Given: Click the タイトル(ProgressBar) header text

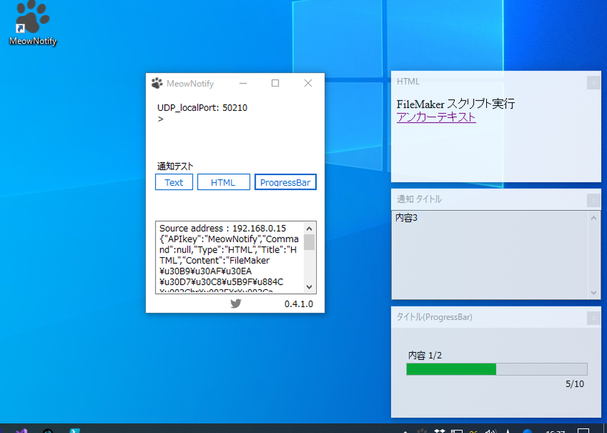Looking at the screenshot, I should 434,317.
